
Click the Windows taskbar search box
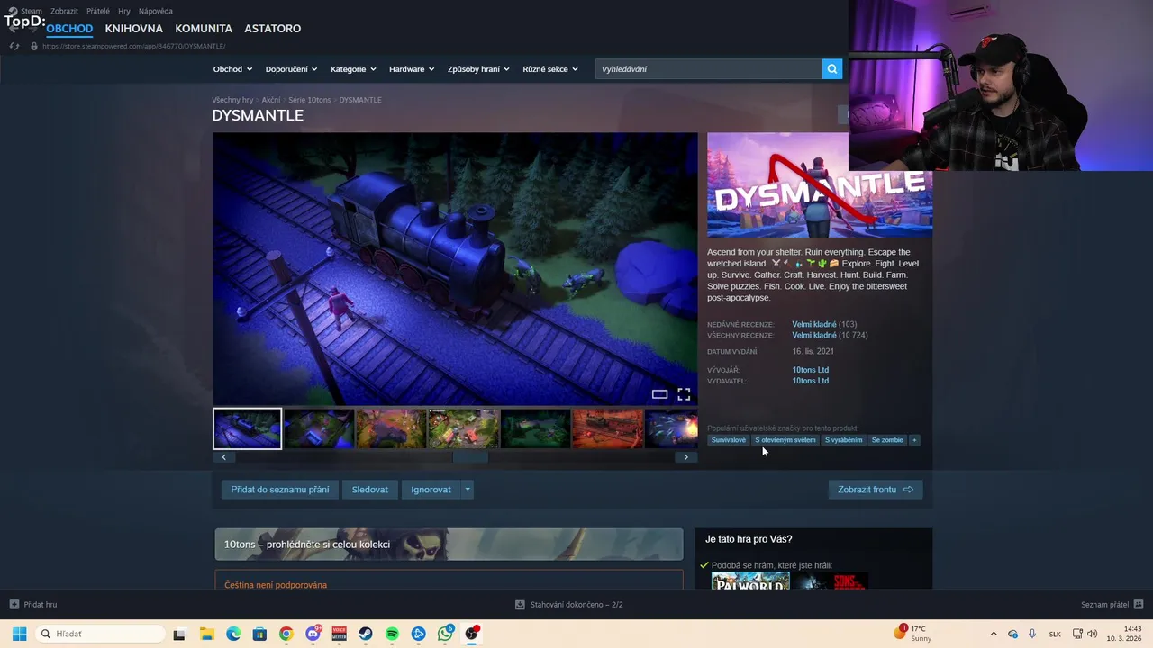click(101, 634)
